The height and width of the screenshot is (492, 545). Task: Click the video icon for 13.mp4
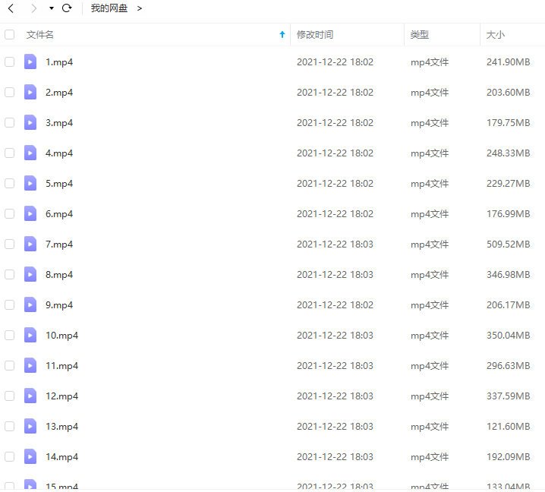point(30,427)
